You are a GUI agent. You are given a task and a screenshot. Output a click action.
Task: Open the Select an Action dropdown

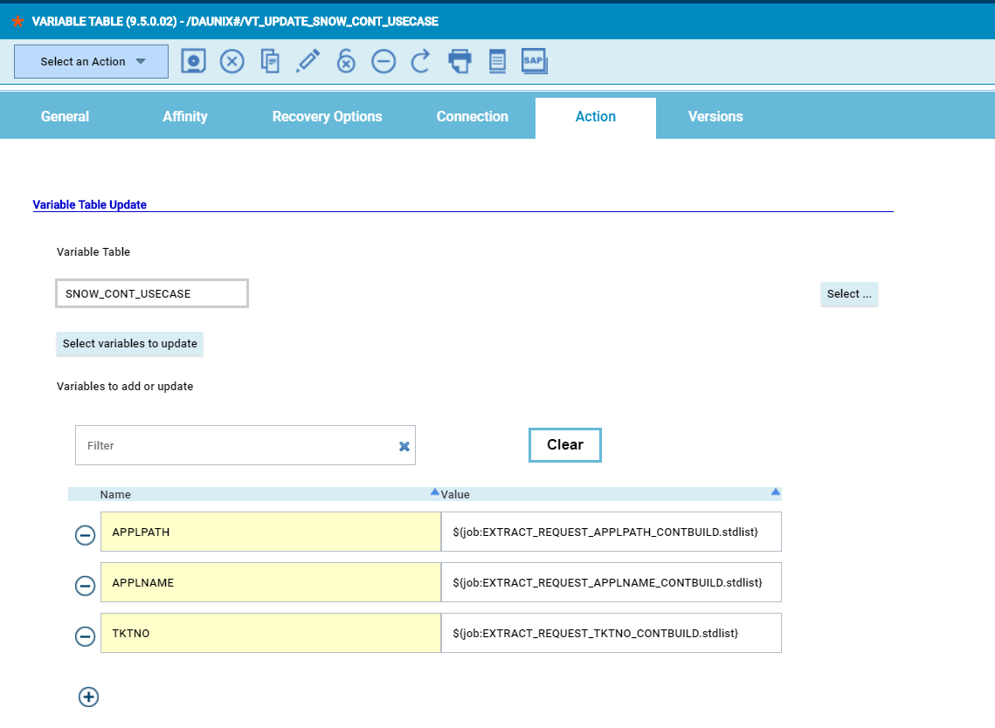point(91,62)
